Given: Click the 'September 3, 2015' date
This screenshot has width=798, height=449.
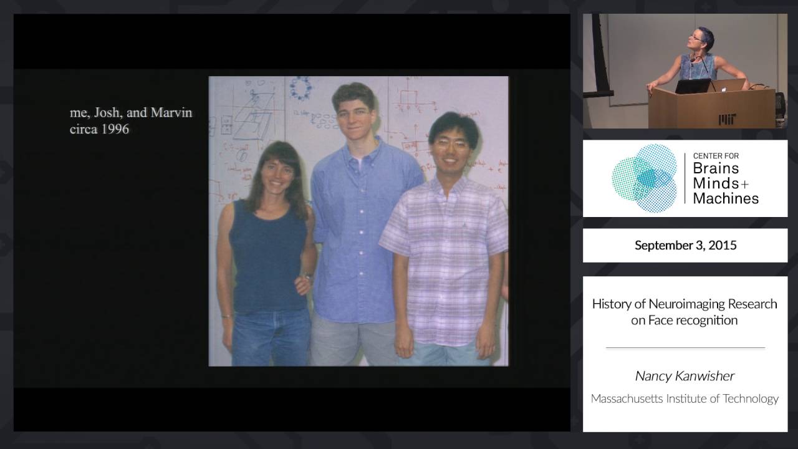Looking at the screenshot, I should click(685, 245).
